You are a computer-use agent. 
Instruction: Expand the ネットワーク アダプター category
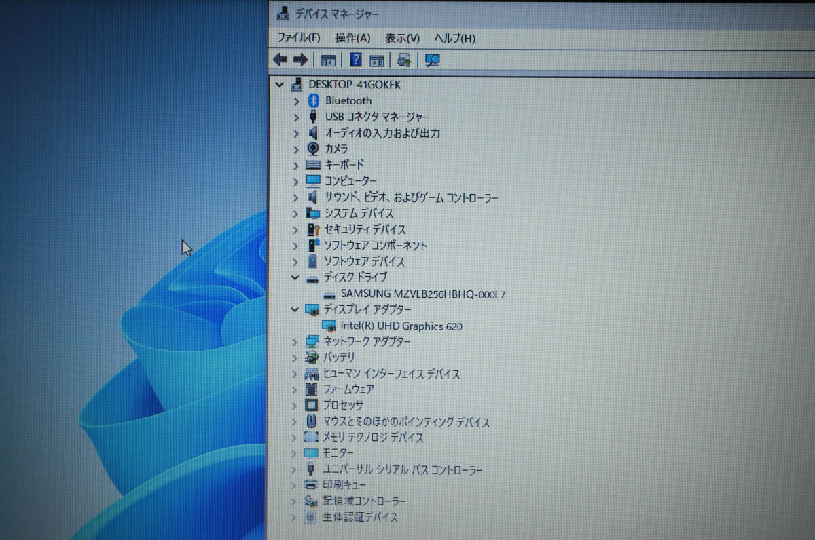(x=295, y=341)
